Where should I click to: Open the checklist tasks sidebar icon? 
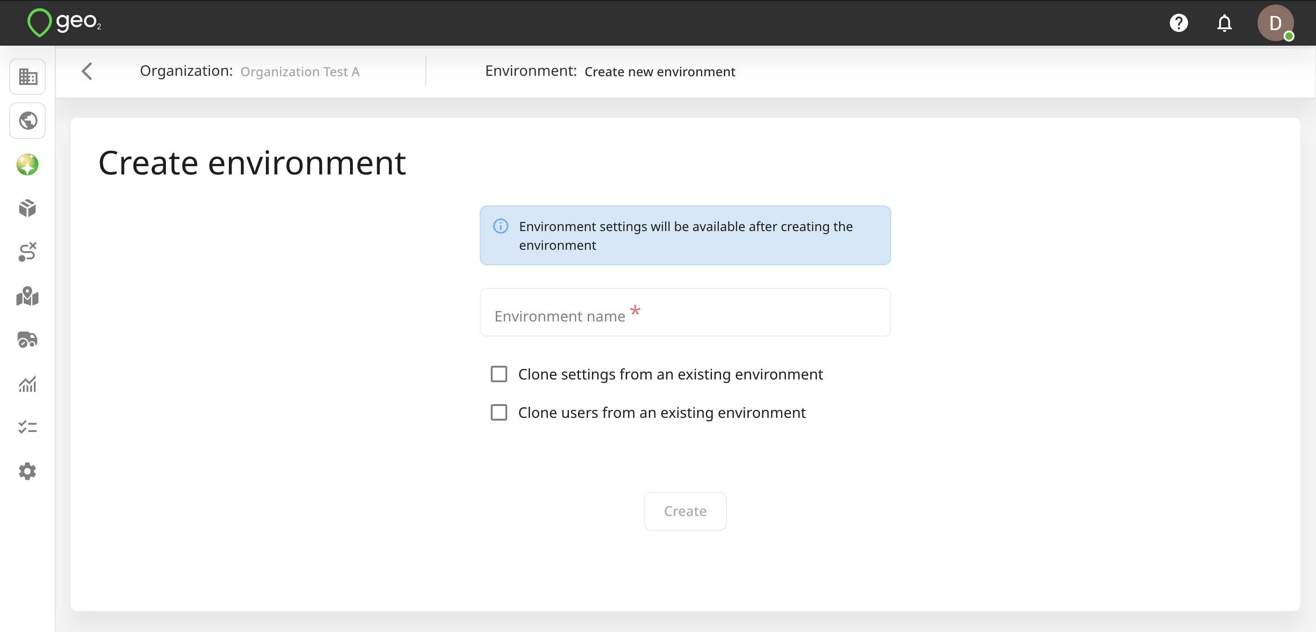coord(27,427)
